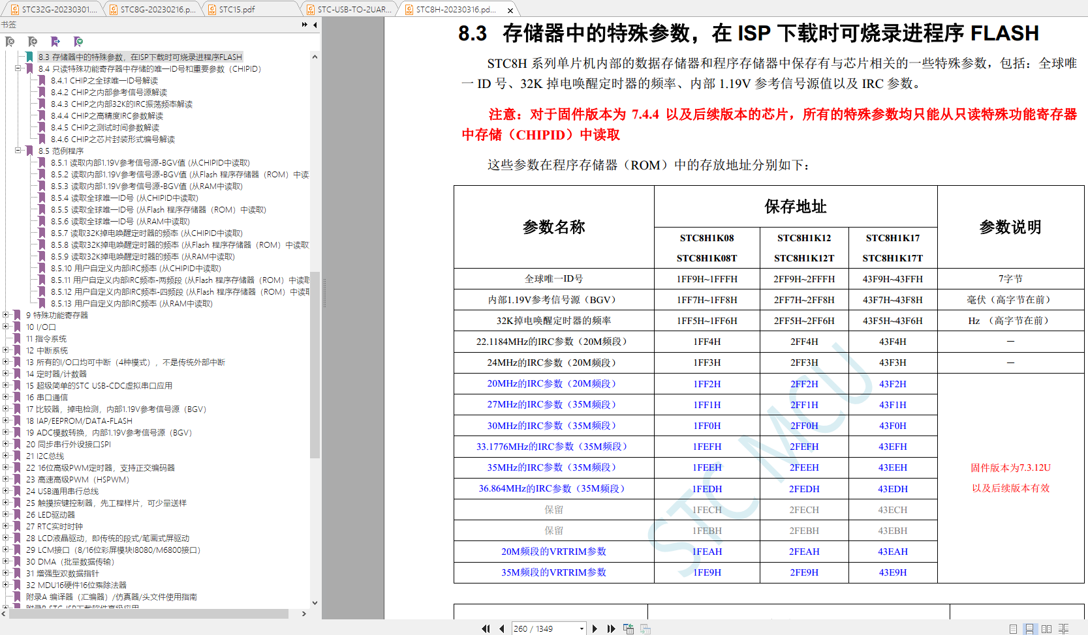Click the bookmark icon with blue arrow
This screenshot has height=635, width=1088.
coord(55,42)
